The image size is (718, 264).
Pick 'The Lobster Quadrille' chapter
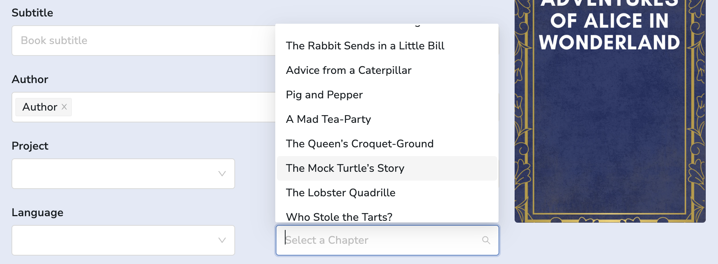click(340, 193)
